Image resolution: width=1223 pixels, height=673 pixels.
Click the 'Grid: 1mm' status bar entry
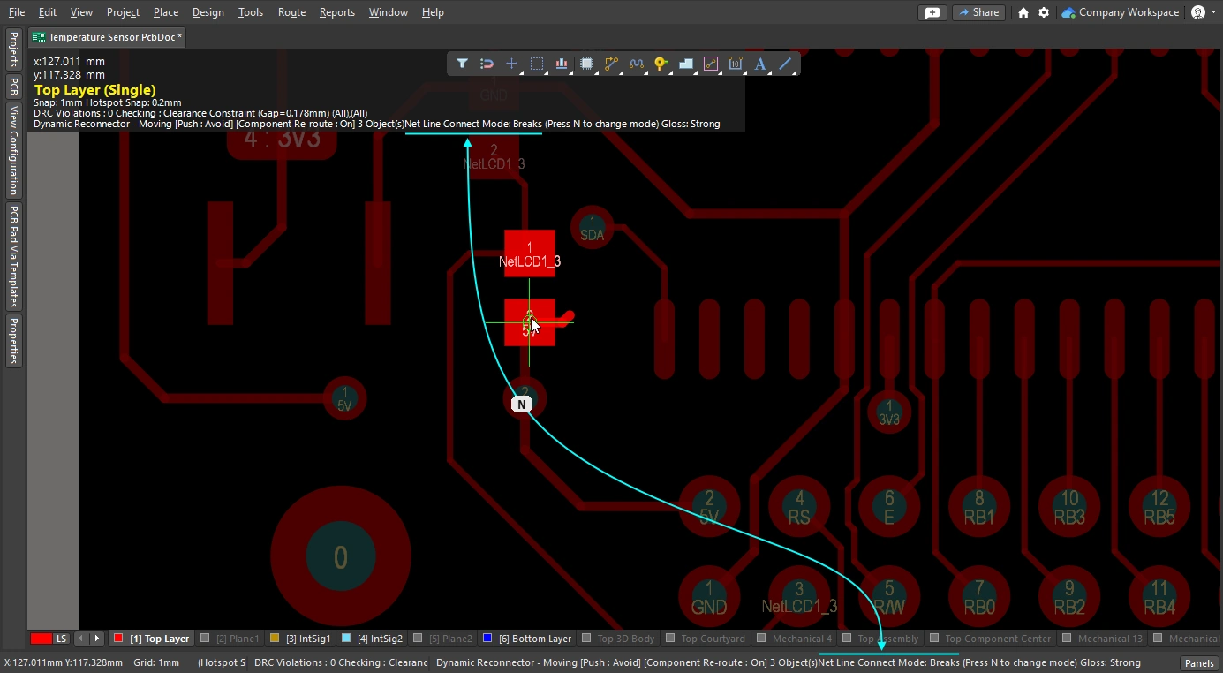point(156,662)
